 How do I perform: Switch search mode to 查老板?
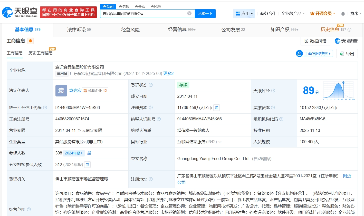coord(124,6)
